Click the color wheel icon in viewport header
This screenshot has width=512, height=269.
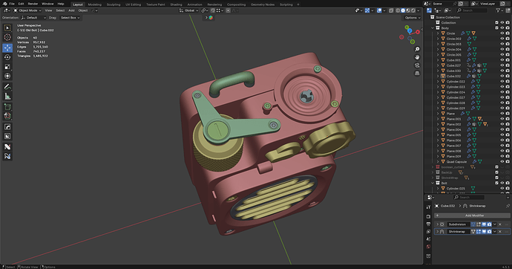tap(211, 18)
